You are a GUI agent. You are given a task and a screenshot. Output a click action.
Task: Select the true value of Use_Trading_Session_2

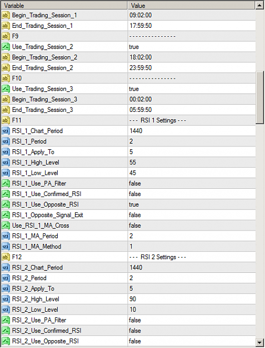[x=134, y=47]
